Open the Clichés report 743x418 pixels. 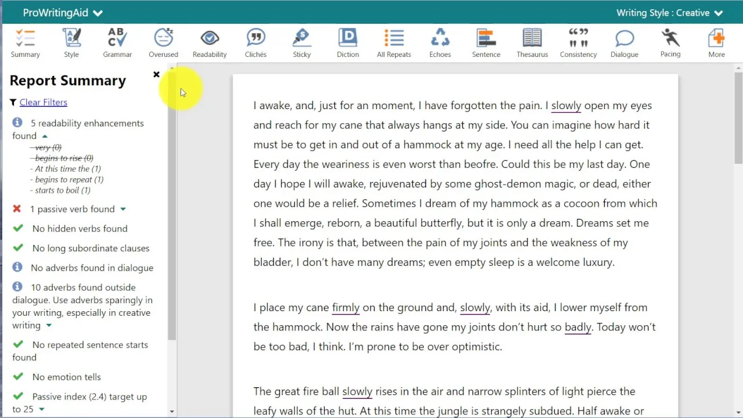pos(255,43)
